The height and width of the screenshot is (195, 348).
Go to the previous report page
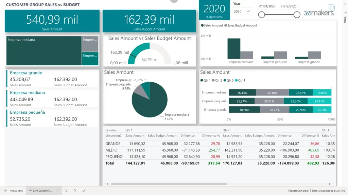(67, 191)
